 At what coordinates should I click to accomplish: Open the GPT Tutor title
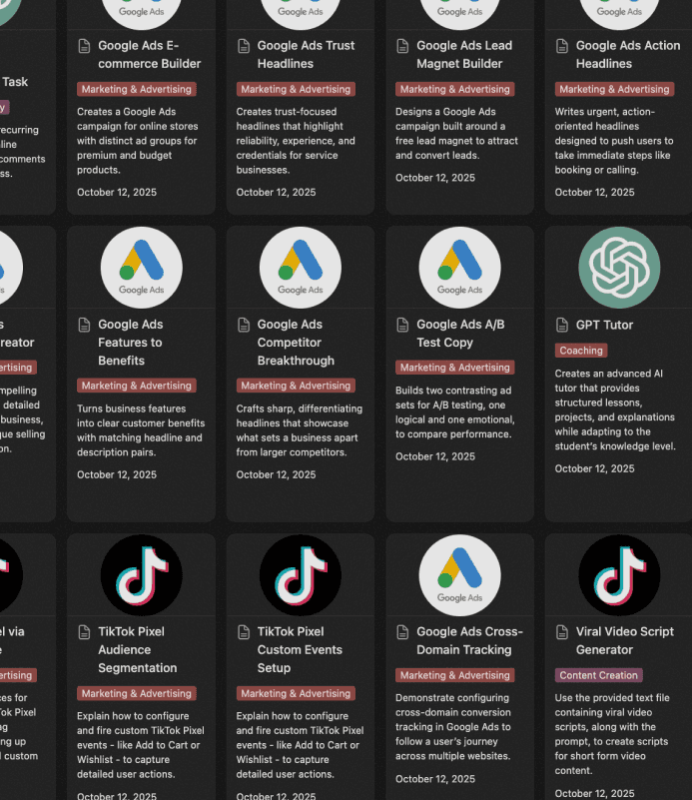[x=604, y=325]
